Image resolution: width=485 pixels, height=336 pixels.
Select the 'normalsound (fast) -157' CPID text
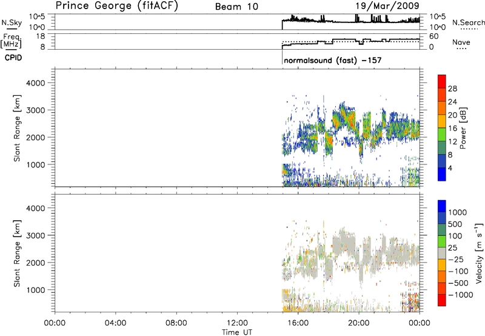click(332, 60)
